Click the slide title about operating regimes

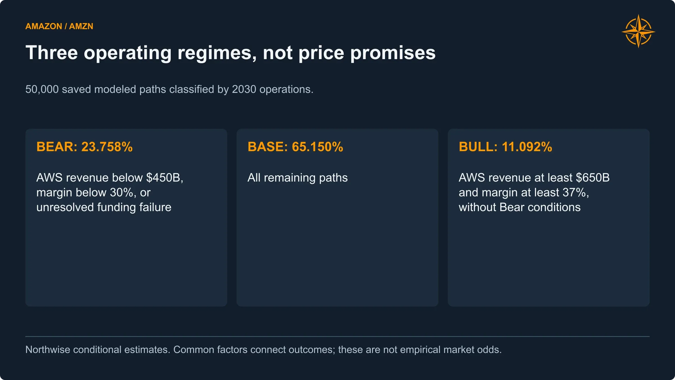coord(230,53)
